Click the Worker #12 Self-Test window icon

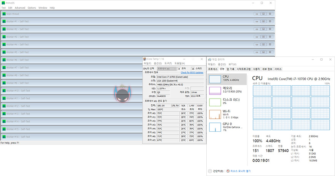tap(4, 106)
